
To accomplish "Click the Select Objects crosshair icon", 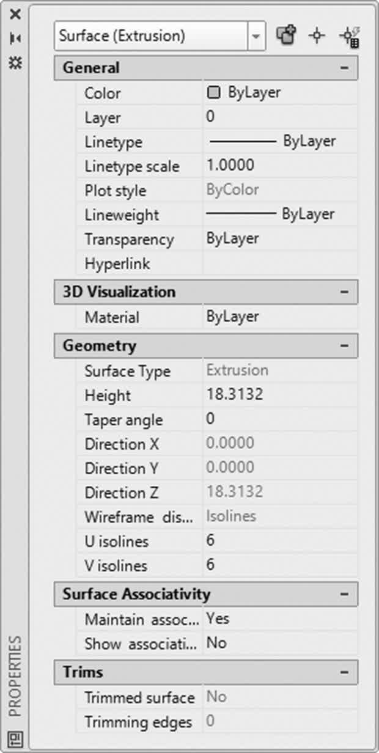I will (x=316, y=35).
